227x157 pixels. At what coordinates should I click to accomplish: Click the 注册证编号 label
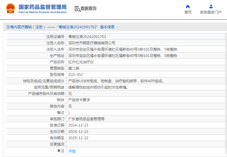pyautogui.click(x=55, y=36)
